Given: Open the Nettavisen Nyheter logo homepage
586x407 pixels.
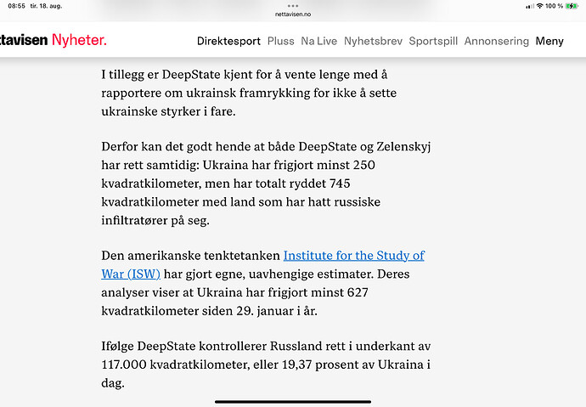Looking at the screenshot, I should coord(53,40).
